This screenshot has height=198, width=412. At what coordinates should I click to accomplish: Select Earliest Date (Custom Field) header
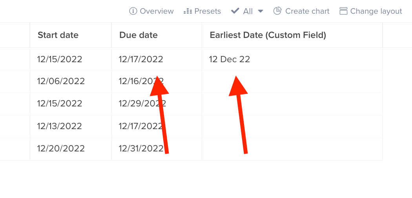click(268, 35)
